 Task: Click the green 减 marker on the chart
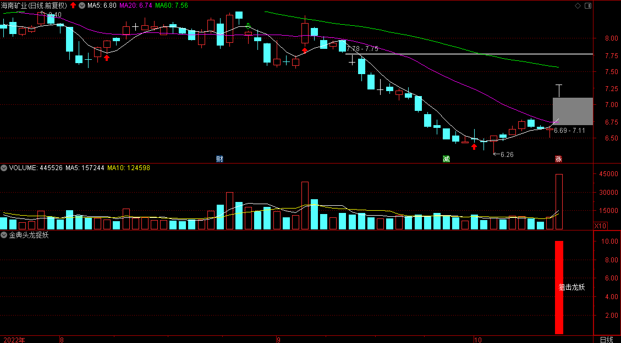tap(446, 159)
